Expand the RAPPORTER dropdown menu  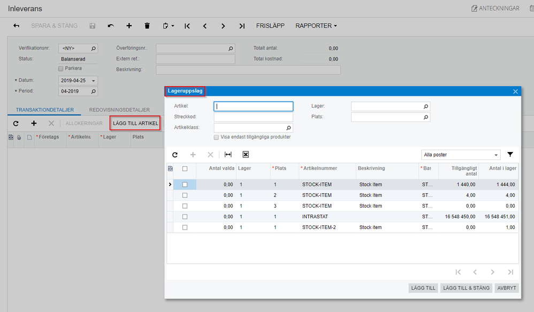click(x=316, y=26)
